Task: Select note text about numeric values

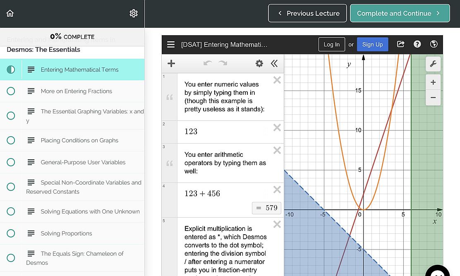Action: coord(225,97)
